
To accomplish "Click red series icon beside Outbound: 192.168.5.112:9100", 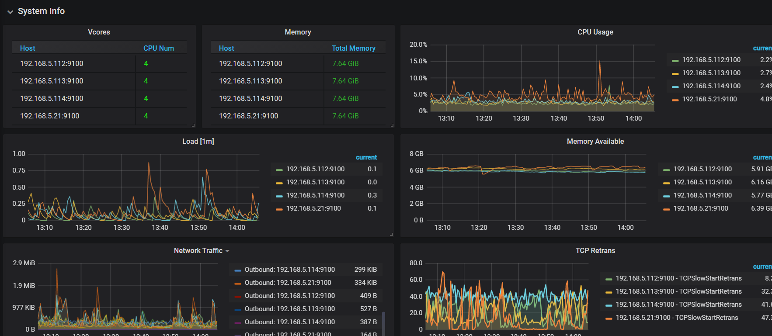I will pyautogui.click(x=238, y=297).
